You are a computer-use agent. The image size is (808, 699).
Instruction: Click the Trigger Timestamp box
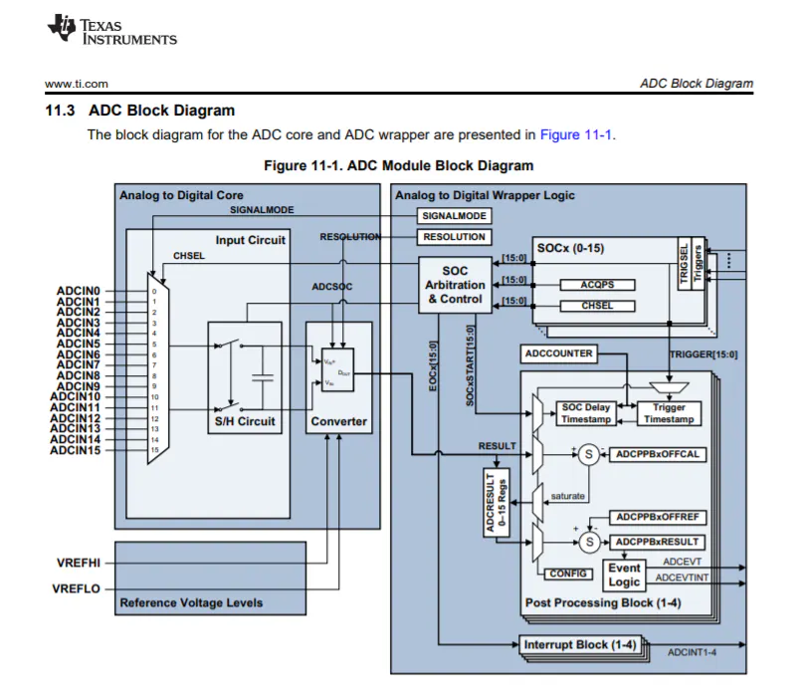coord(669,413)
